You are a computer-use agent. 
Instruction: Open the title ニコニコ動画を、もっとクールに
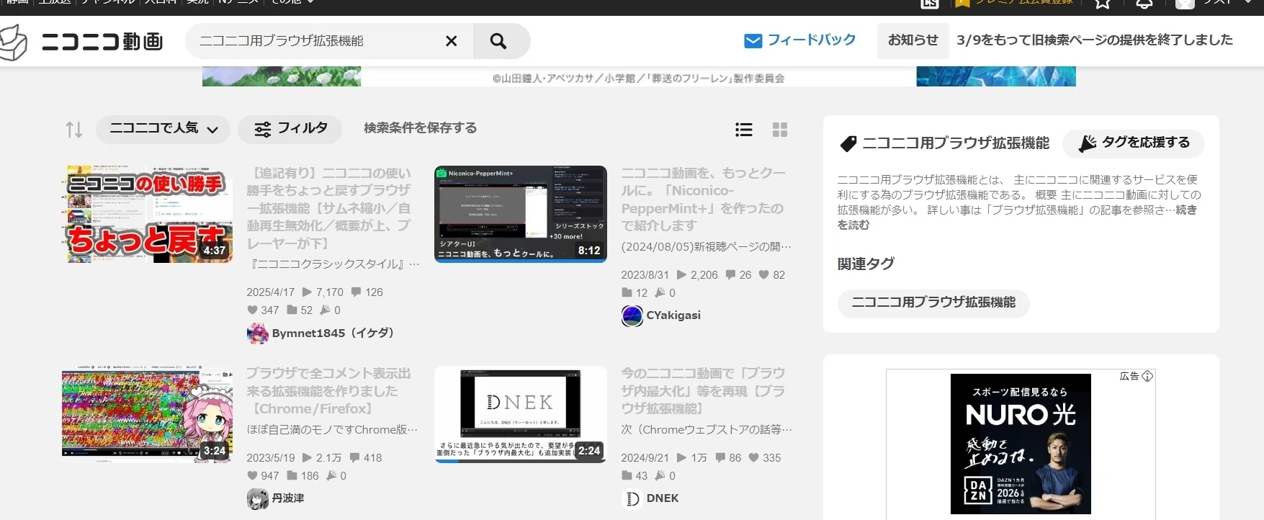(x=704, y=200)
